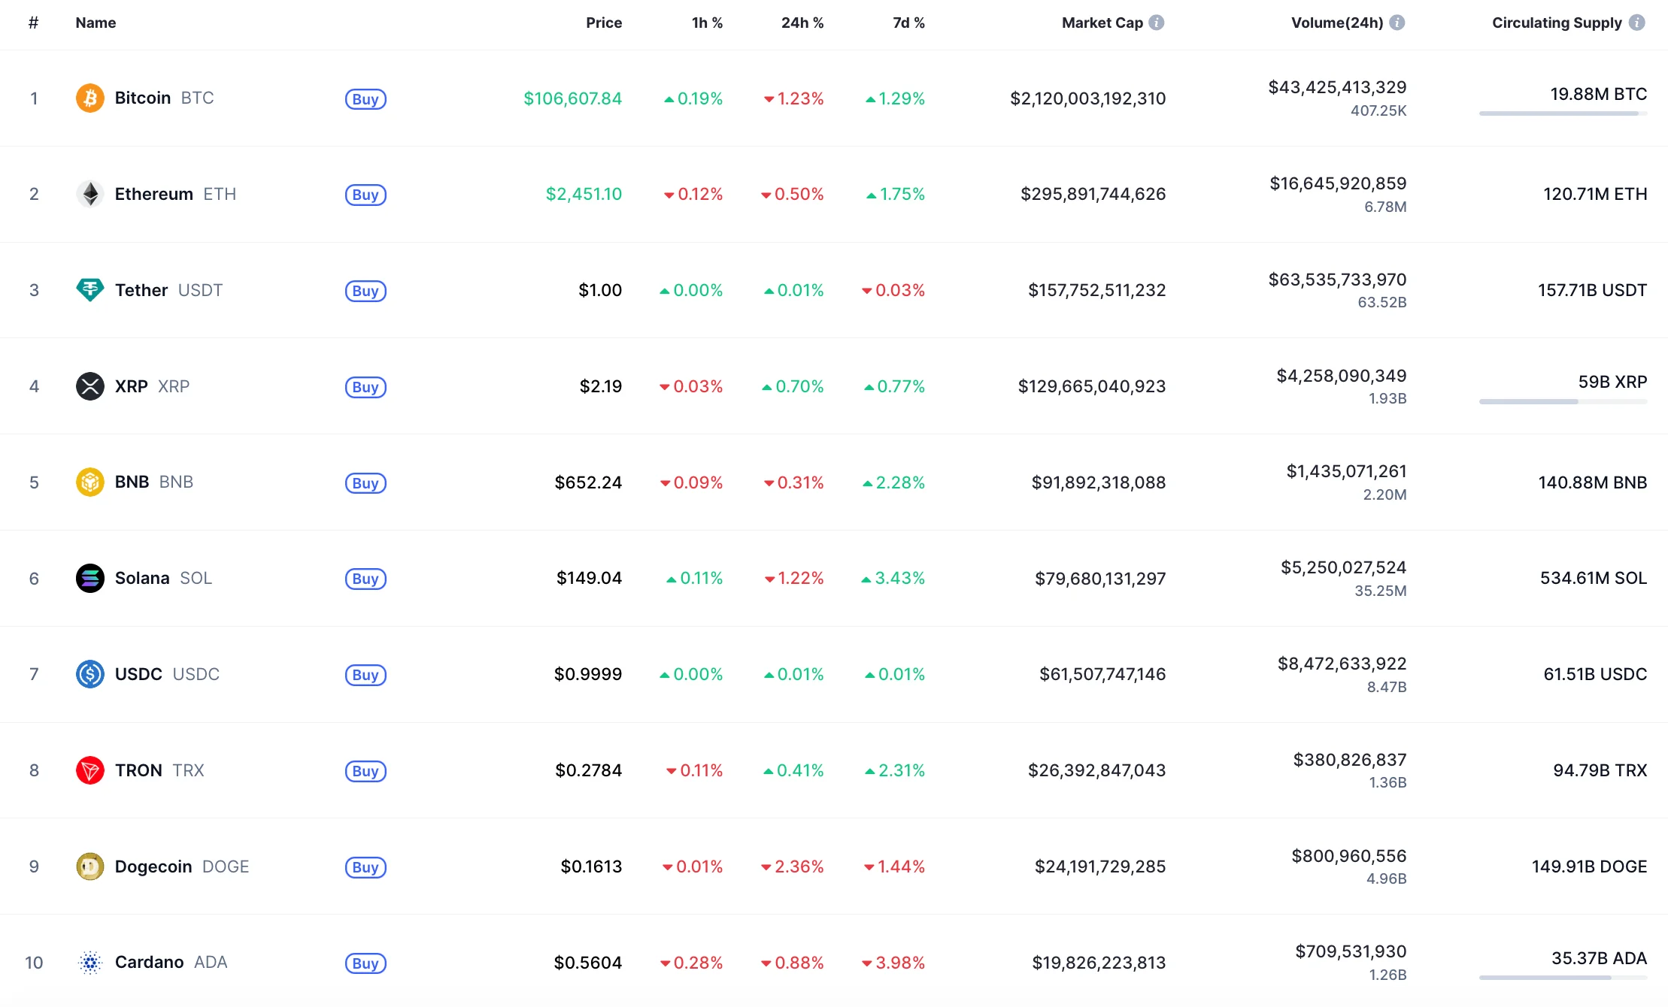The width and height of the screenshot is (1668, 1007).
Task: Click the Bitcoin coin logo icon
Action: tap(90, 98)
